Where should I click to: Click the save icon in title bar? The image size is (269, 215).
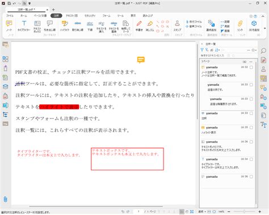pos(9,3)
